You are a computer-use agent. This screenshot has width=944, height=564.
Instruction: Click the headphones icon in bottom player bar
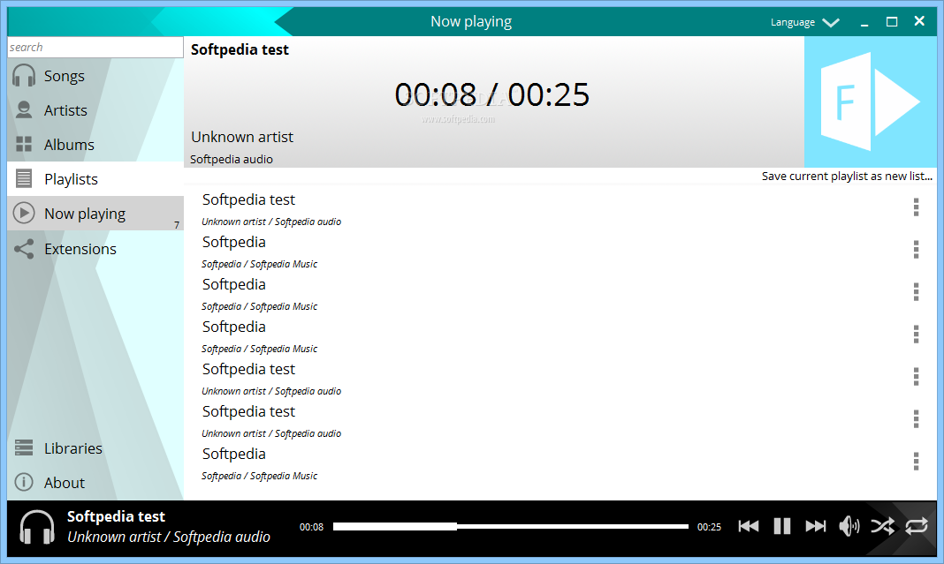coord(37,527)
